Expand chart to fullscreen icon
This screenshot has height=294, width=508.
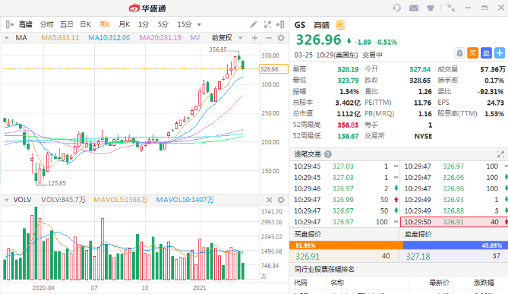pos(268,24)
